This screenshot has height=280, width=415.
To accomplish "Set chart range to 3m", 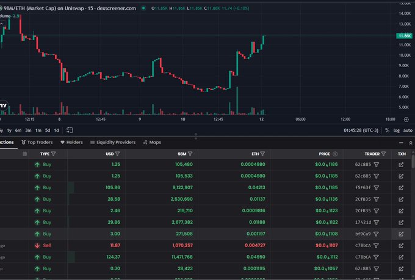I will 28,130.
